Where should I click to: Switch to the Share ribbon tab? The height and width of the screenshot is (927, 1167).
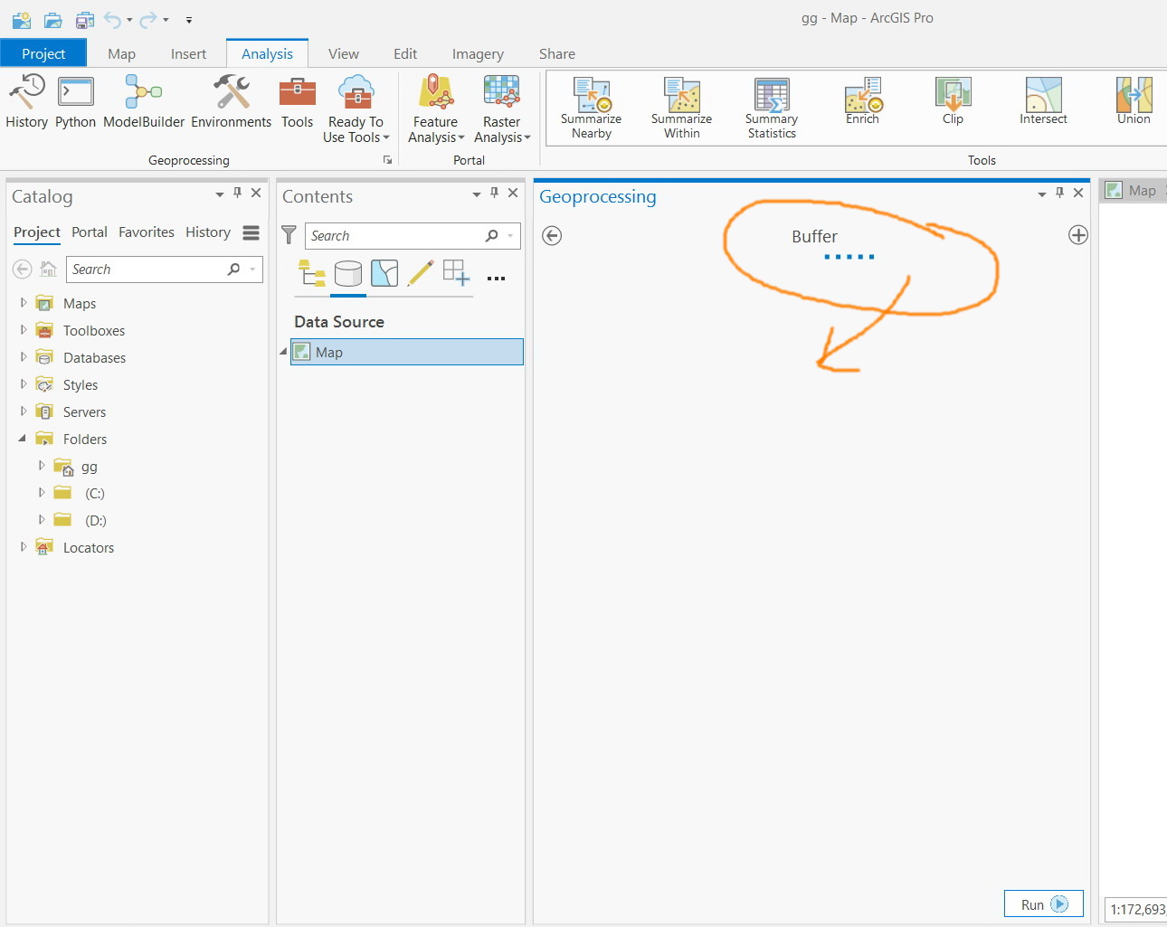point(557,53)
